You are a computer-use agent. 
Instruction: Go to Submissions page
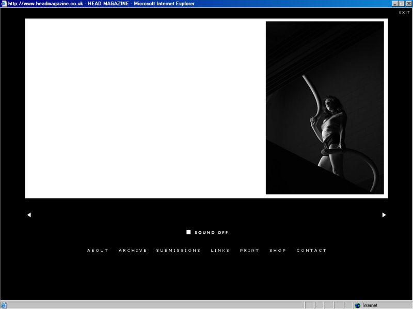coord(178,250)
